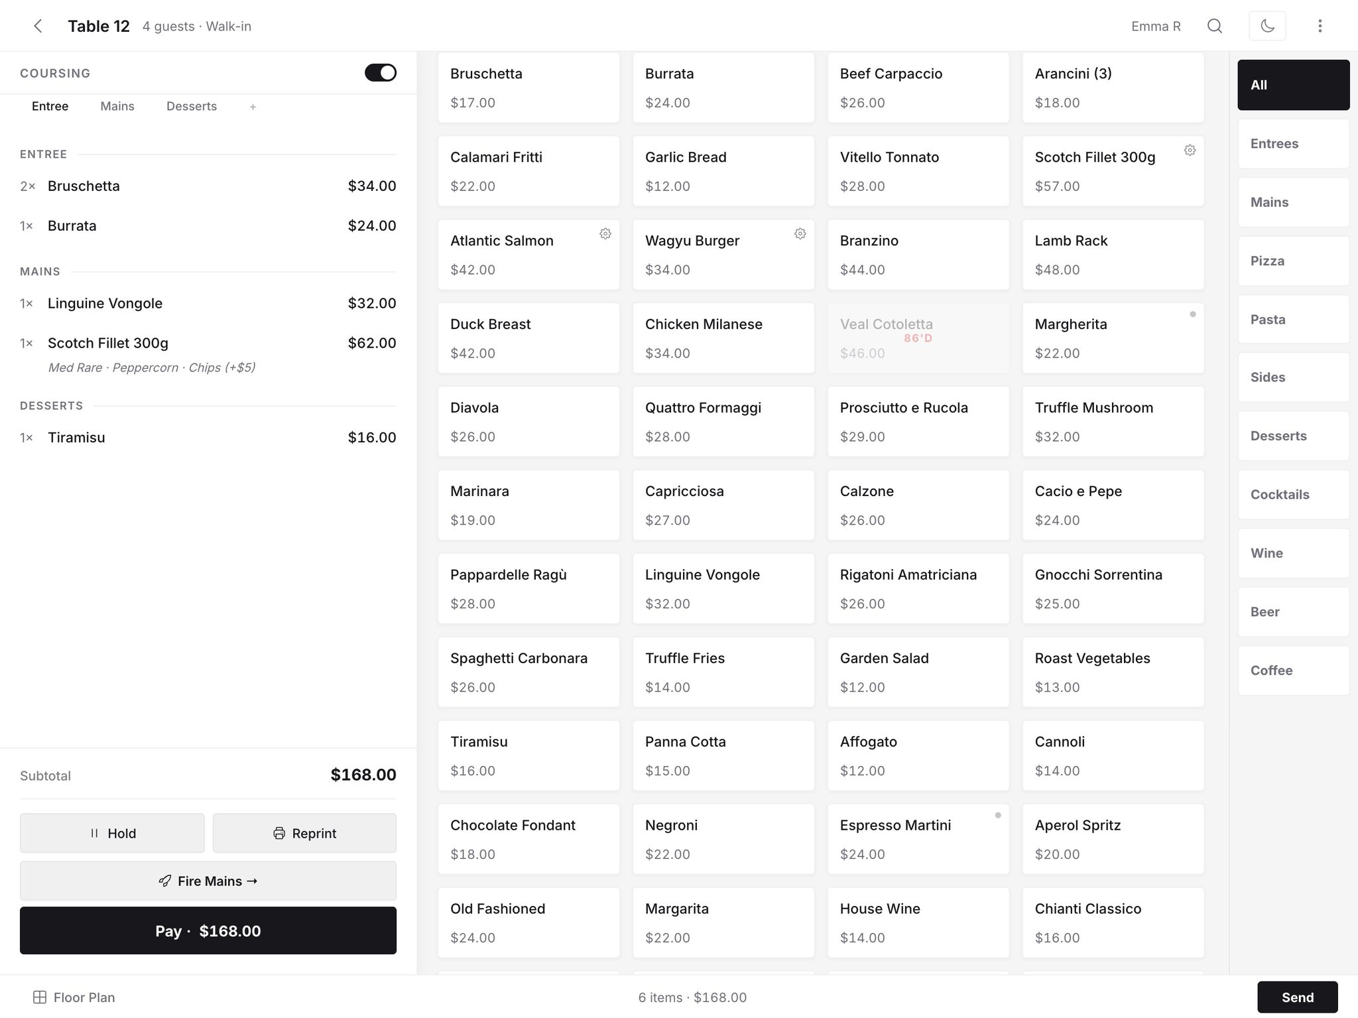Show the Cocktails category
The width and height of the screenshot is (1358, 1018).
click(1293, 495)
